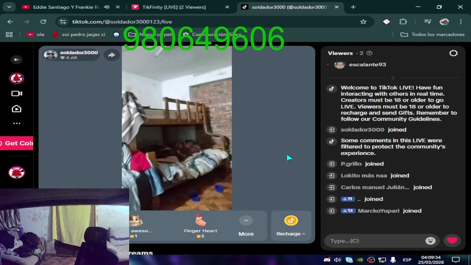Adjust system volume speaker icon
The height and width of the screenshot is (265, 471).
337,260
